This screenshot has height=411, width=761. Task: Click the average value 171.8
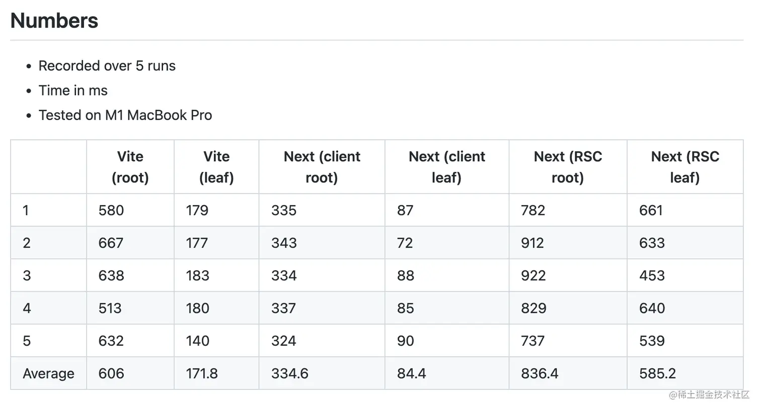coord(202,373)
